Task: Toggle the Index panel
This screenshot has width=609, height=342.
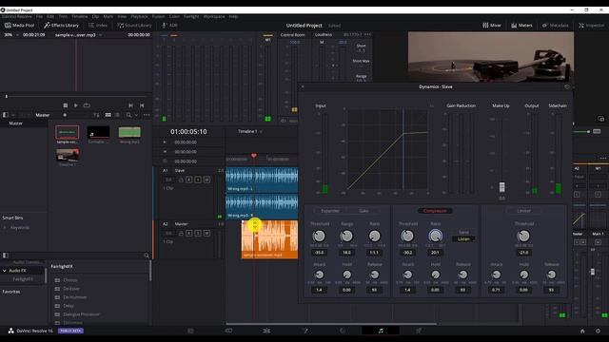Action: point(98,26)
